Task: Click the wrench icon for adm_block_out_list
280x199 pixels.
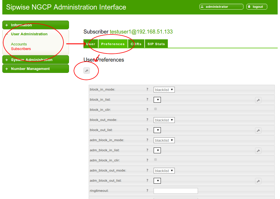Action: click(258, 181)
